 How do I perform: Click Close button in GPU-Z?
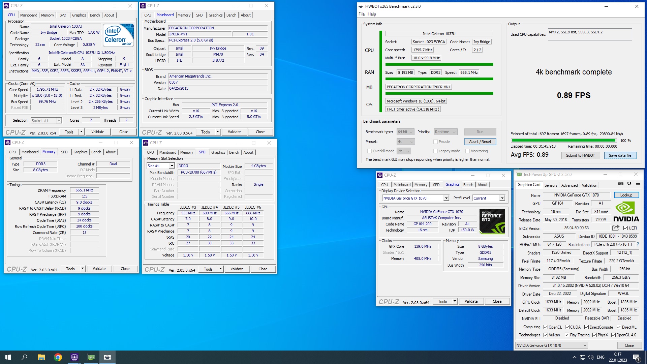[629, 345]
